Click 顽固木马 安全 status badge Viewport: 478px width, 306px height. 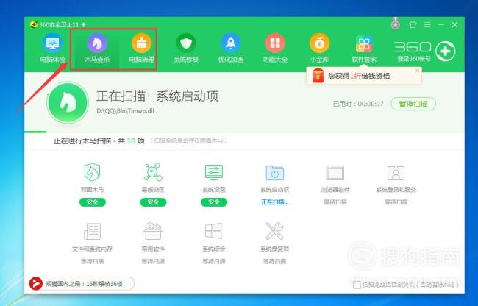coord(93,202)
